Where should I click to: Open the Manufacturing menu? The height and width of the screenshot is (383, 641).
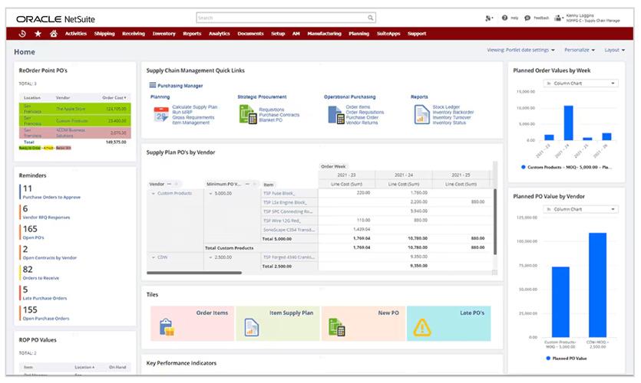(x=324, y=34)
